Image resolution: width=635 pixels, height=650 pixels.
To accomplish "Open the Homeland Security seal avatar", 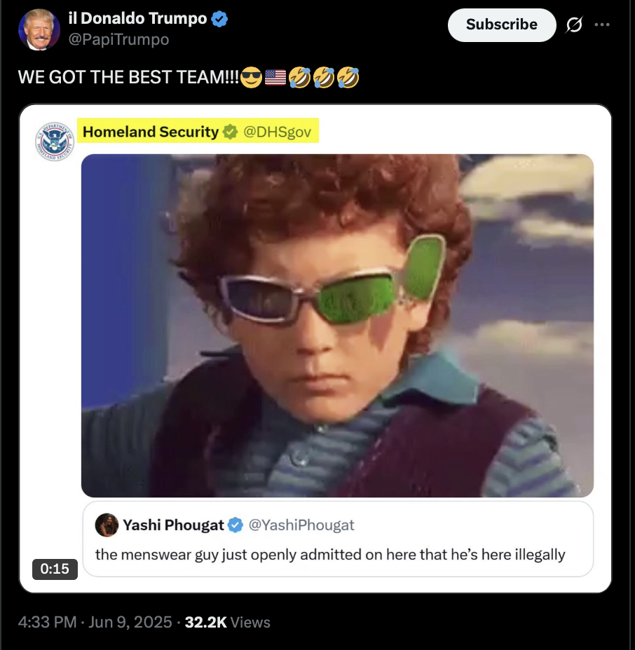I will click(x=55, y=141).
